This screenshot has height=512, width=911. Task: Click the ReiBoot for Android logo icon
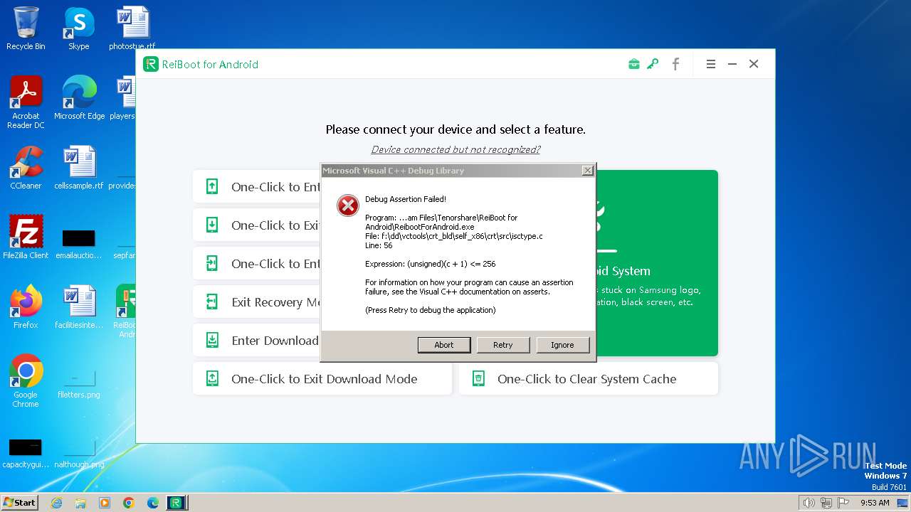tap(150, 64)
